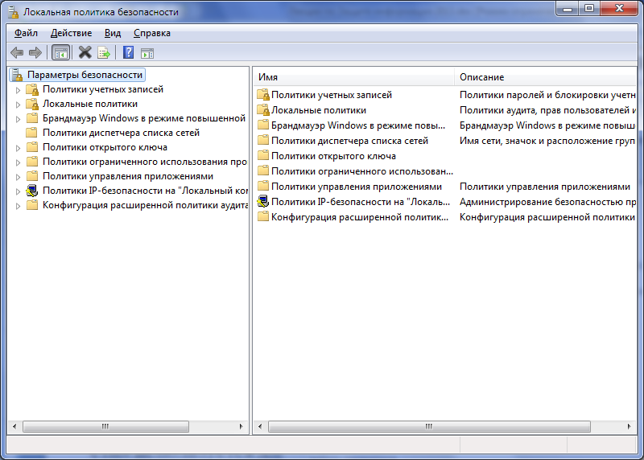Viewport: 644px width, 460px height.
Task: Click description Имя сети, значок и расположение
Action: (547, 141)
